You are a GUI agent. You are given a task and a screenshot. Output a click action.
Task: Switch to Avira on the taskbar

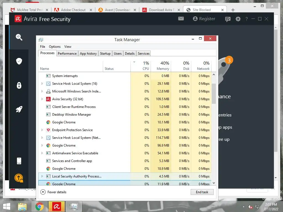[x=56, y=206]
